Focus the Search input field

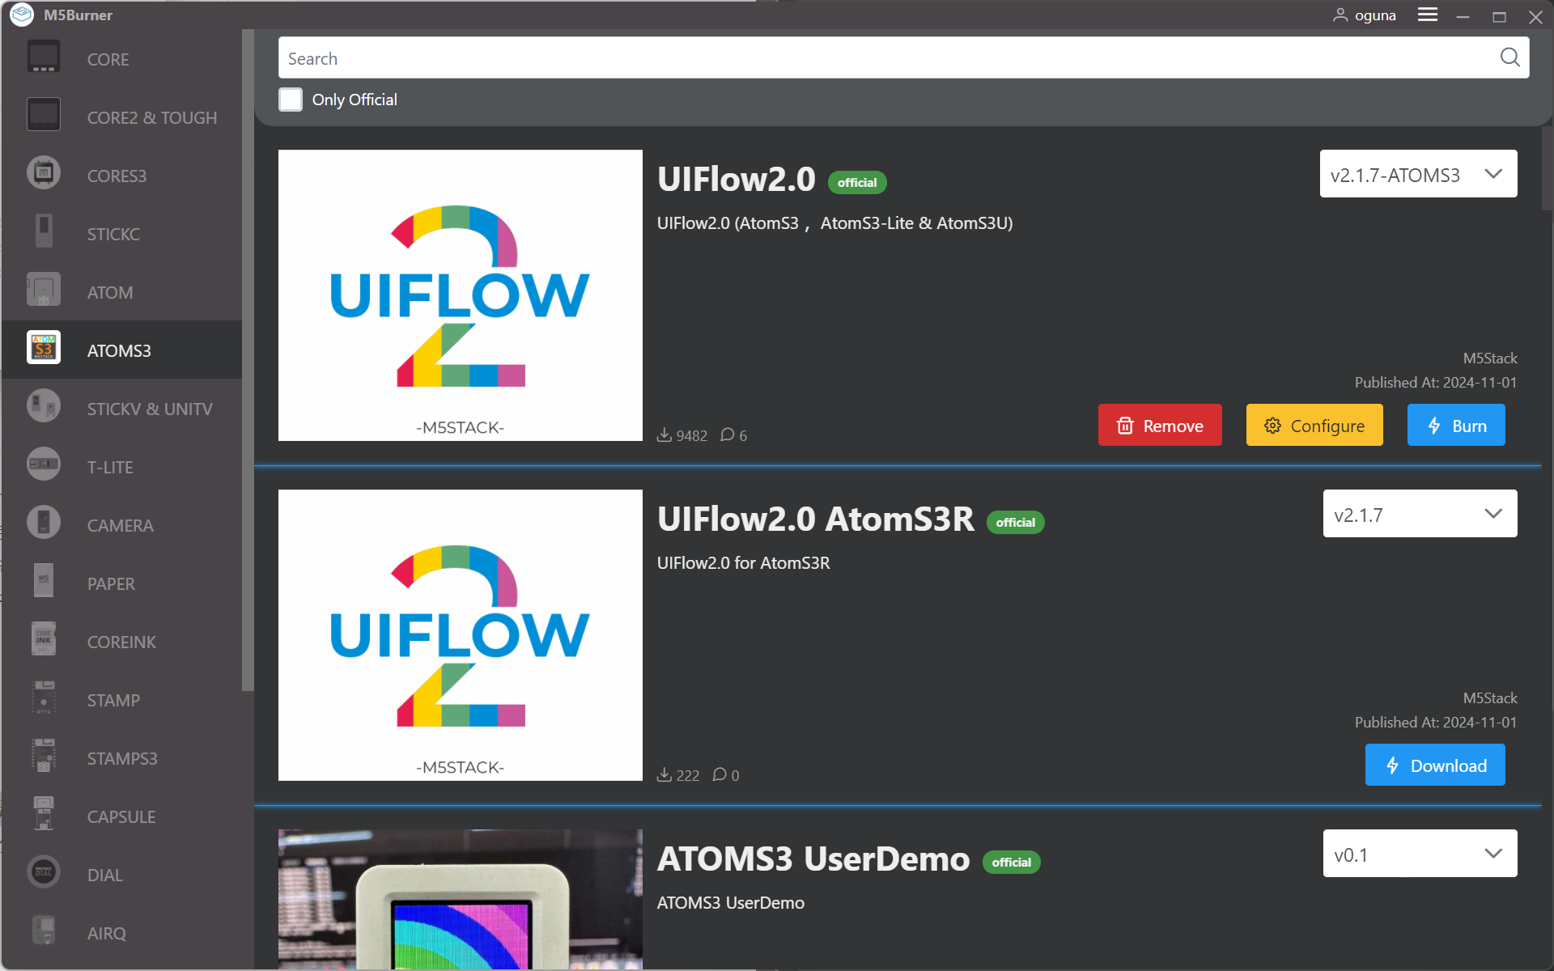[882, 58]
